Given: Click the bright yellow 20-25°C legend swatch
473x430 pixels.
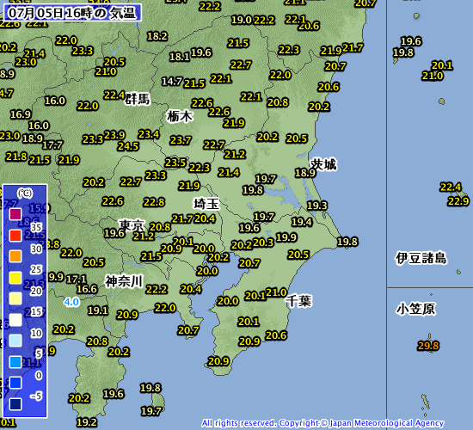Looking at the screenshot, I should 15,278.
